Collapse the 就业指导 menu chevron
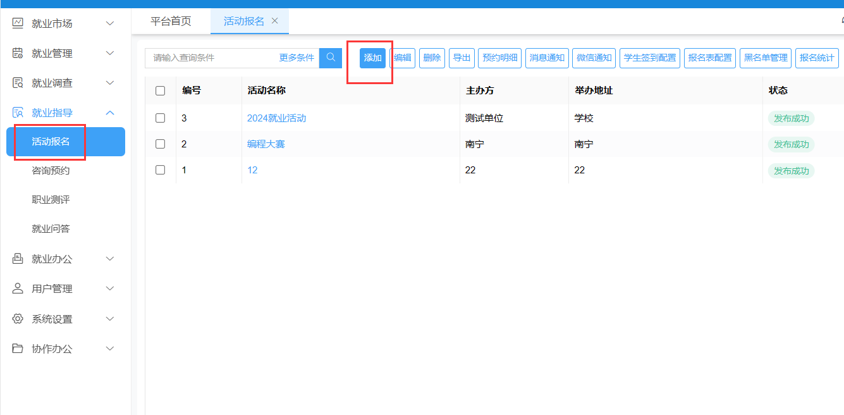 click(x=110, y=113)
